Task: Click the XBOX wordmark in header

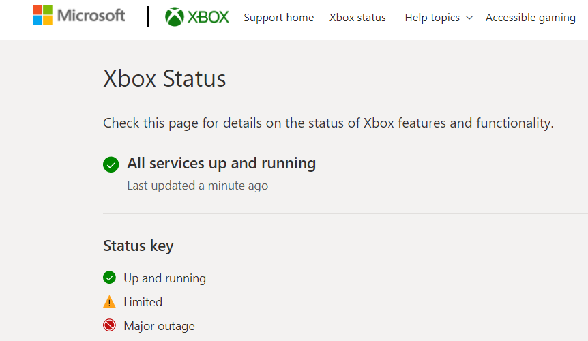Action: click(208, 17)
